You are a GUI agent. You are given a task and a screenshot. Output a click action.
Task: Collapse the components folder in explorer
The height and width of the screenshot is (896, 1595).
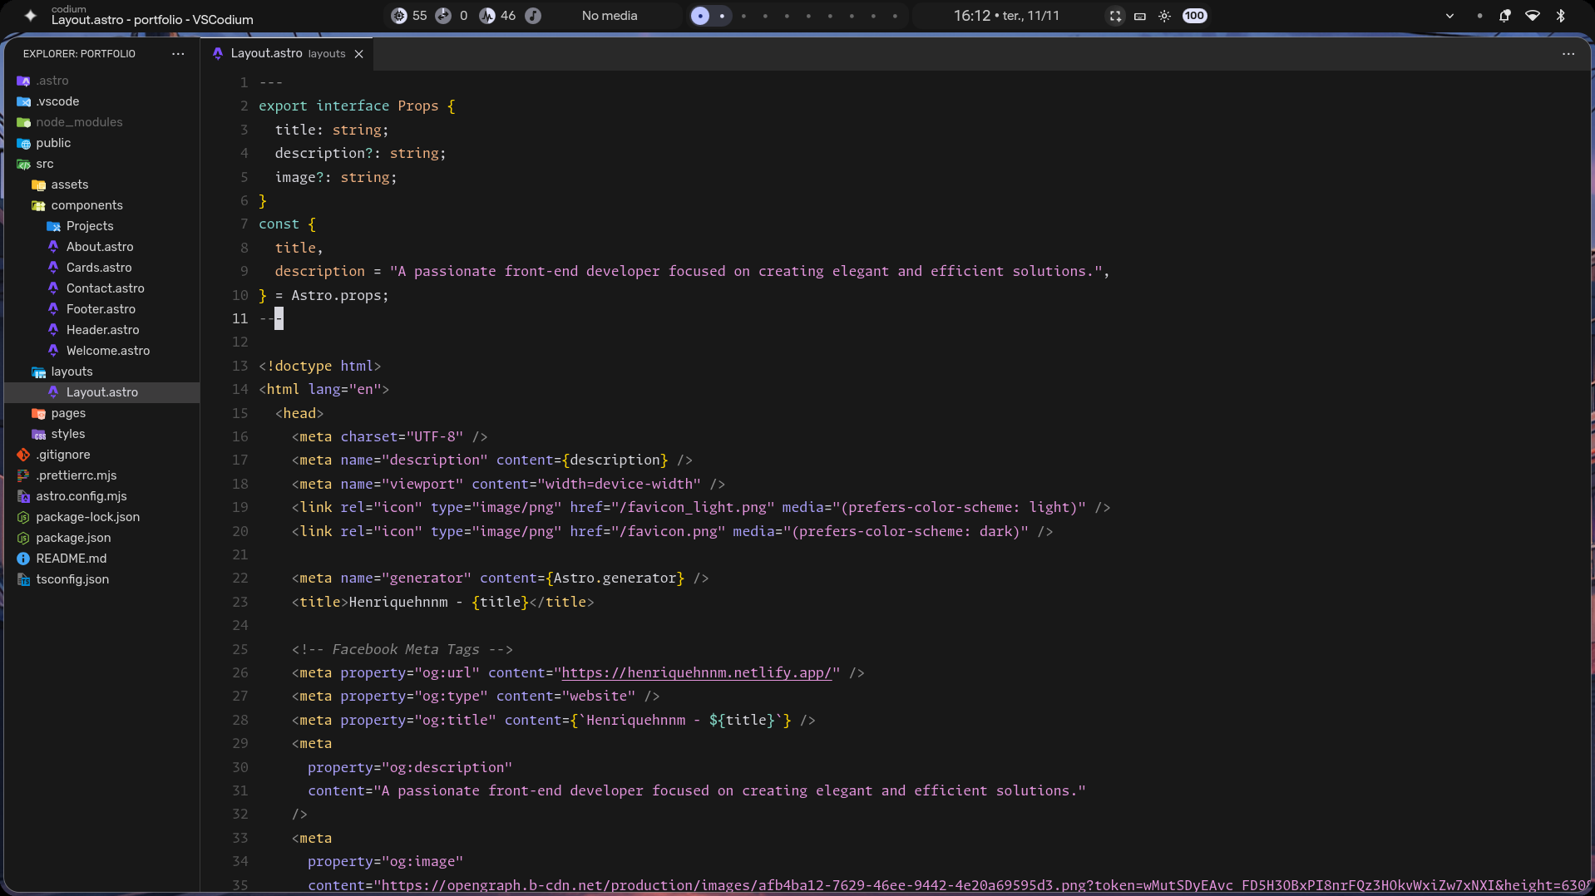point(86,205)
